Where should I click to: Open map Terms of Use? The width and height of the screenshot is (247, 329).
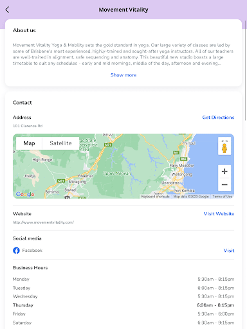click(x=223, y=197)
